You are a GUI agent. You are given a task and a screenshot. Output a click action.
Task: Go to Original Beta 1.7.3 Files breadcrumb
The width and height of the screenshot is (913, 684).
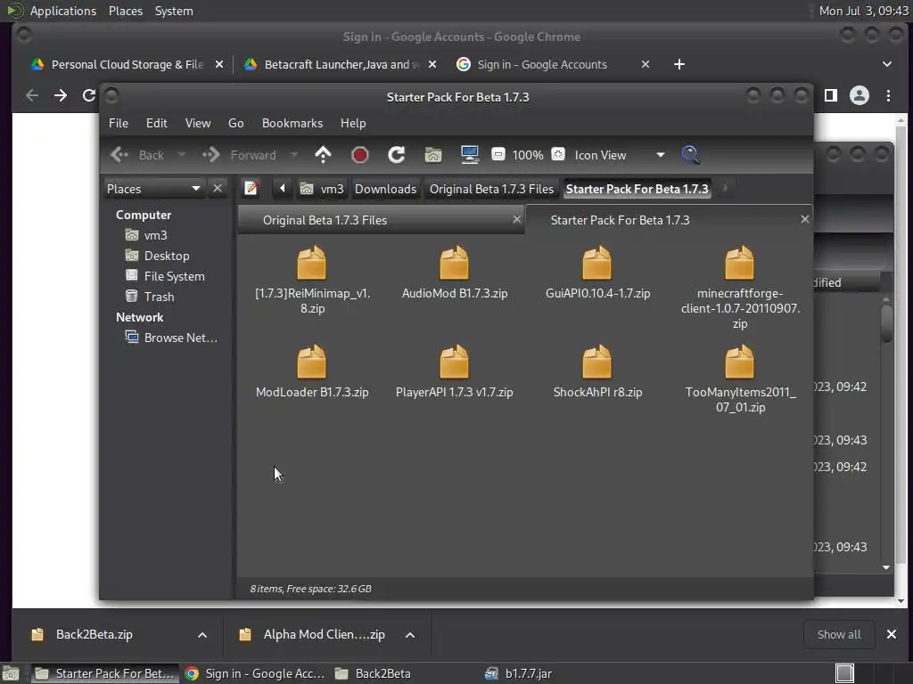tap(491, 189)
